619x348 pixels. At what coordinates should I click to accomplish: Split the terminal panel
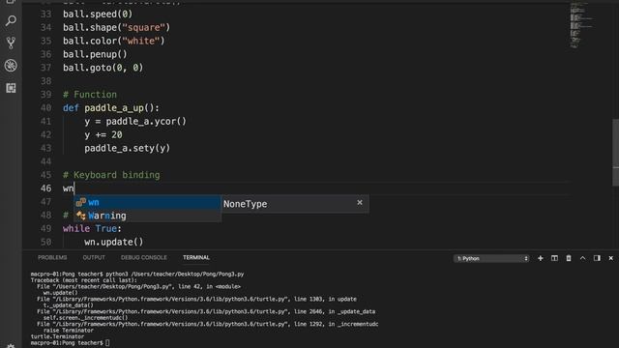554,258
